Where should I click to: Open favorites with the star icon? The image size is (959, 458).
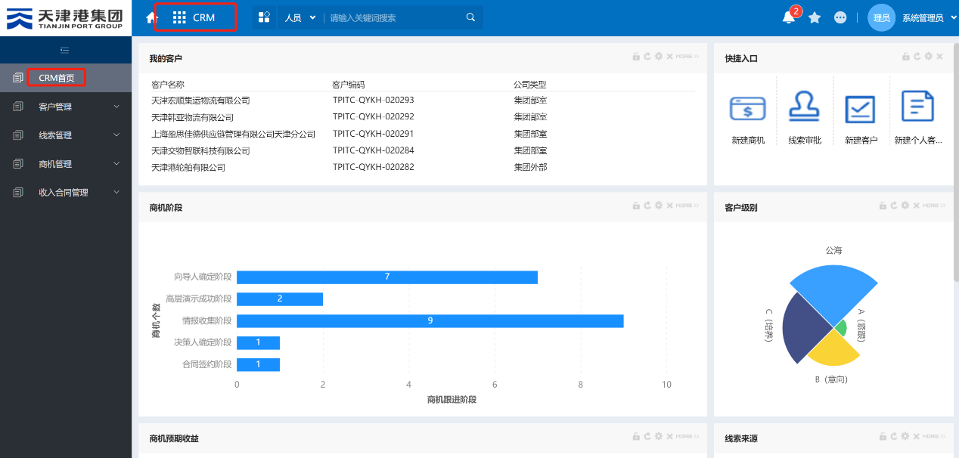[x=815, y=17]
